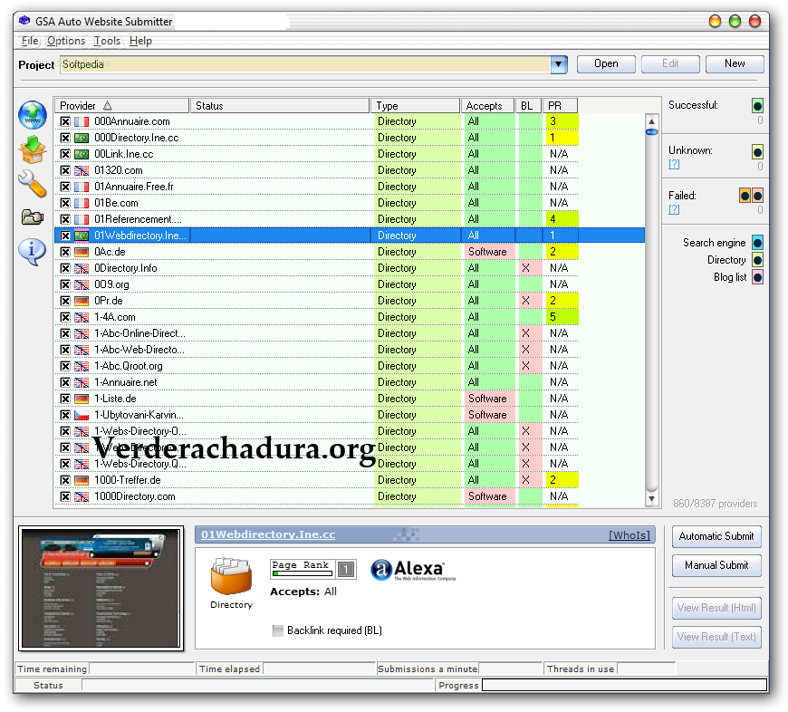Sort by the Type column header
Viewport: 788px width, 712px height.
coord(415,105)
